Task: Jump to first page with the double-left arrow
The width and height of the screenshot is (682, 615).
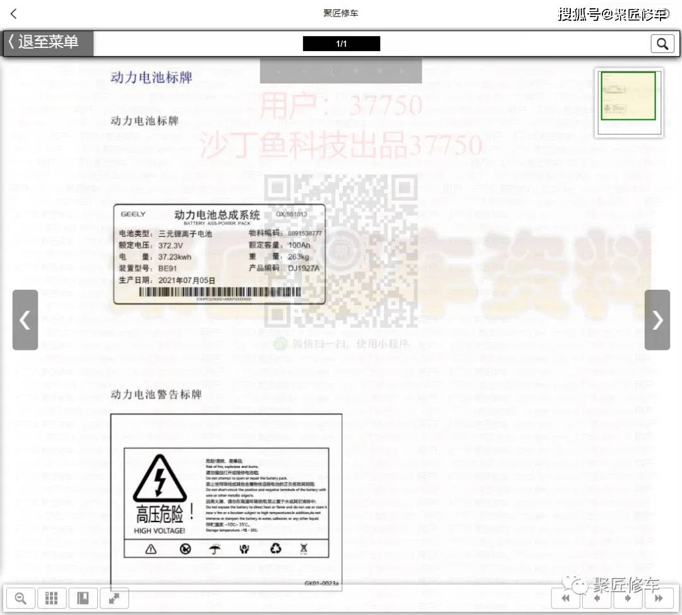Action: tap(565, 599)
